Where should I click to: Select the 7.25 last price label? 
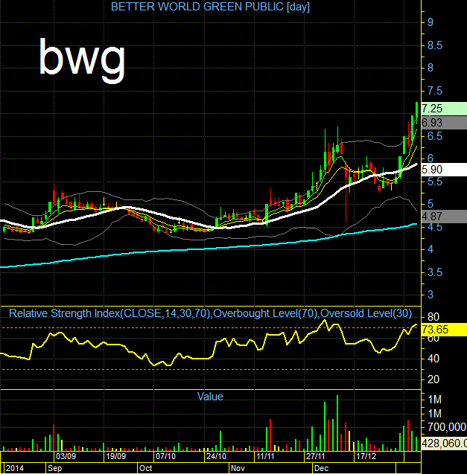[444, 109]
